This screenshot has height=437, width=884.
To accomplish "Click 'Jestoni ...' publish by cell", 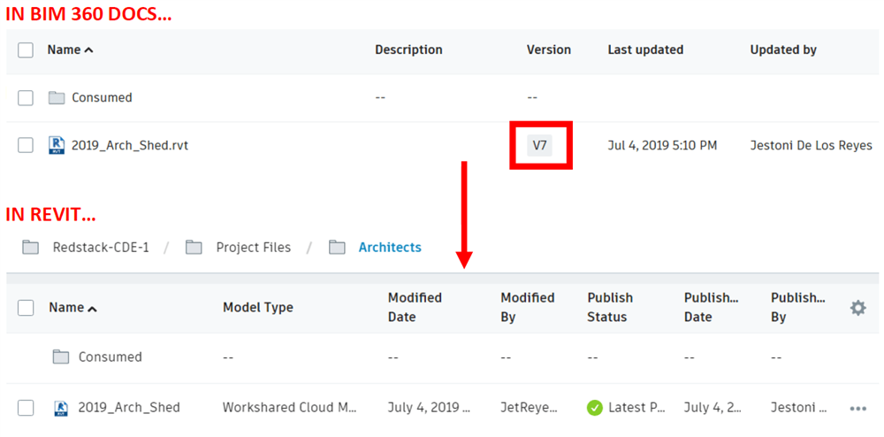I will [x=799, y=407].
